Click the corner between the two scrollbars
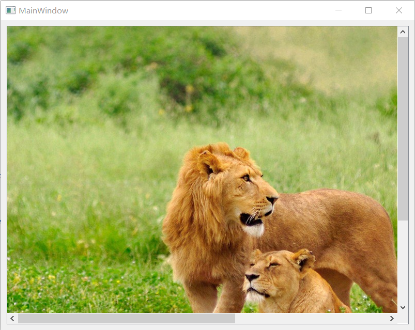This screenshot has width=415, height=330. pos(403,319)
